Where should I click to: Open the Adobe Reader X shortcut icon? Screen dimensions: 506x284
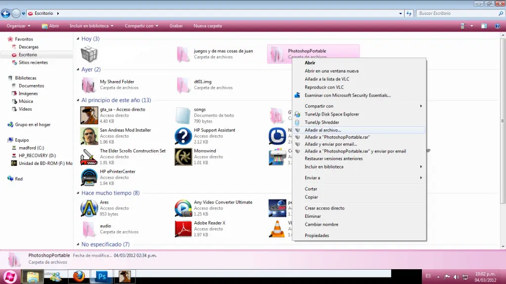(183, 229)
